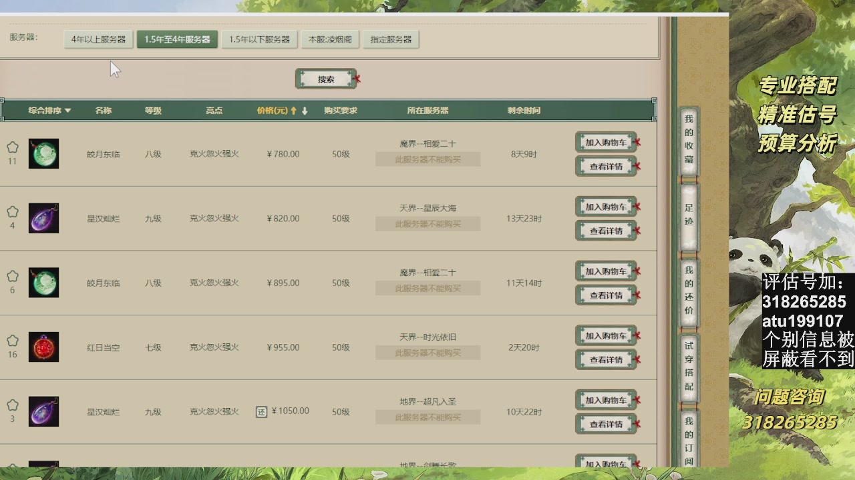The width and height of the screenshot is (855, 480).
Task: Click the 搜索 search button
Action: tap(326, 79)
